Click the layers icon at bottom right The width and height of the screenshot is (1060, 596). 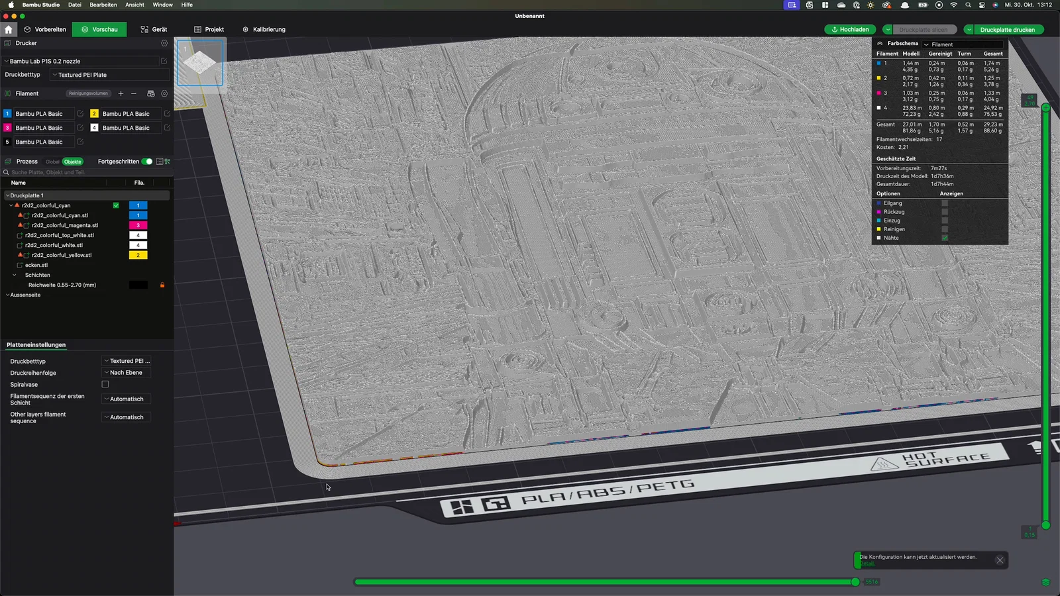[1046, 582]
